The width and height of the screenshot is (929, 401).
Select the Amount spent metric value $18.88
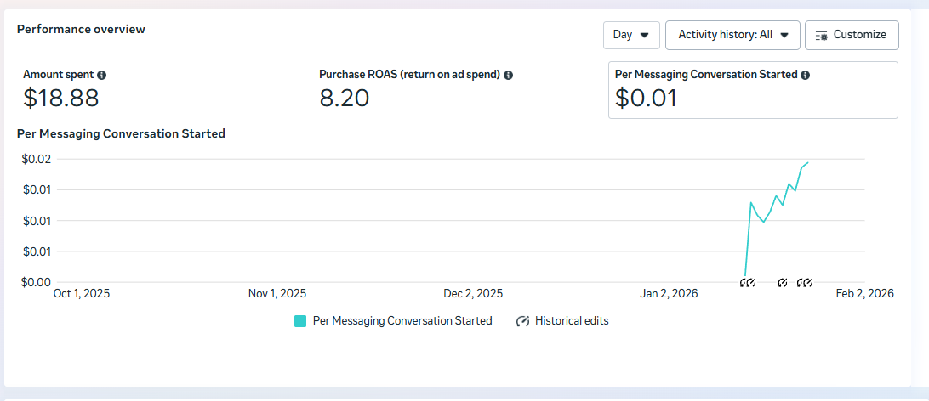click(61, 99)
